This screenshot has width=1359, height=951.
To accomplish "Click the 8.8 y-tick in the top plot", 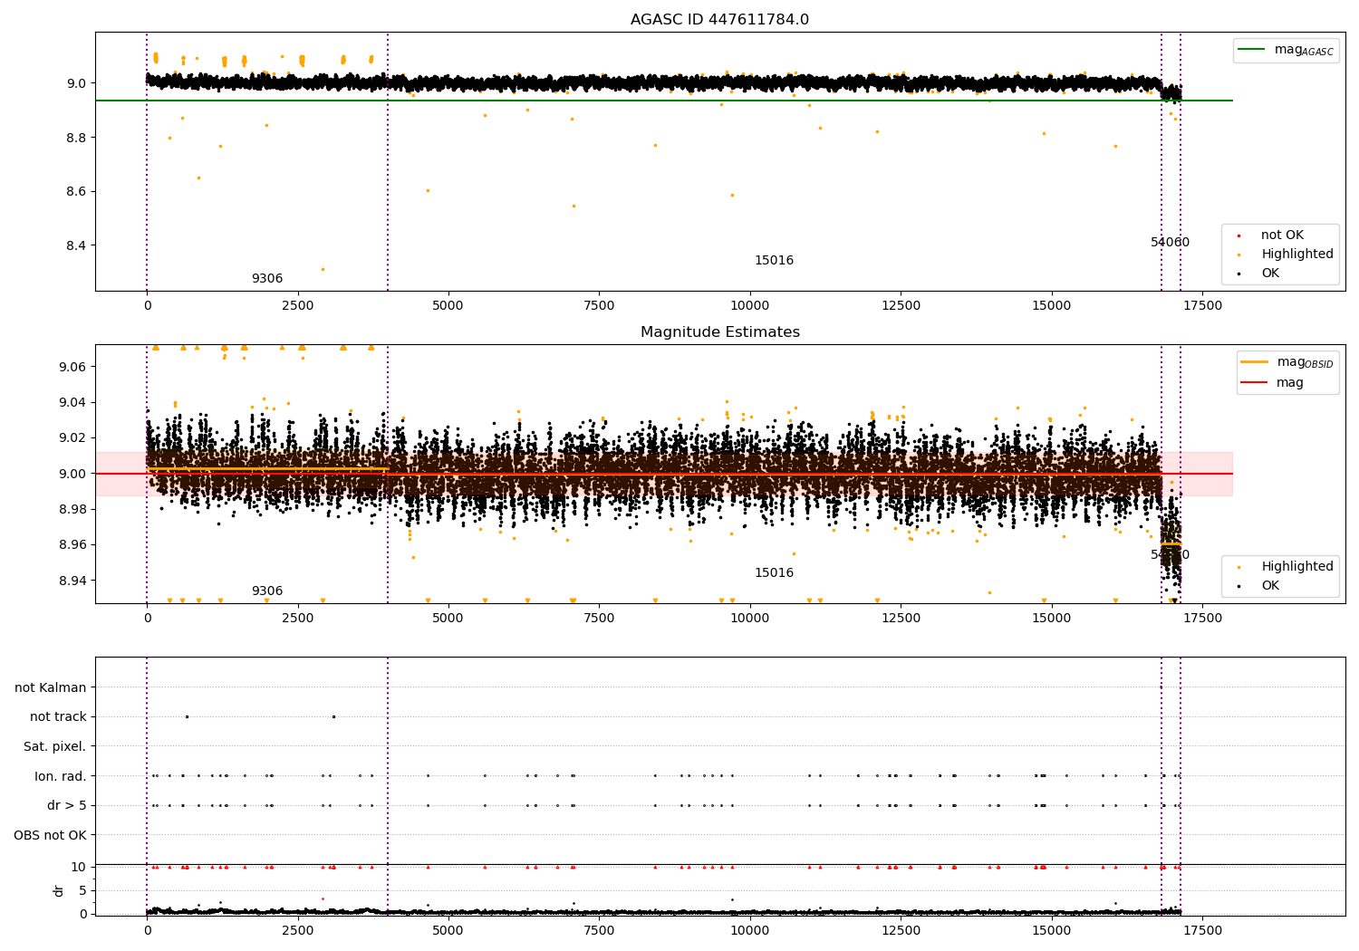I will [x=75, y=138].
